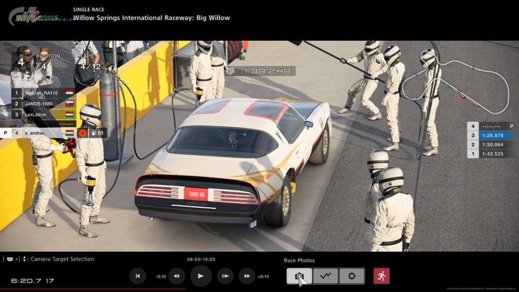Click the 6:20.7 race clock readout
This screenshot has width=519, height=292.
(32, 281)
